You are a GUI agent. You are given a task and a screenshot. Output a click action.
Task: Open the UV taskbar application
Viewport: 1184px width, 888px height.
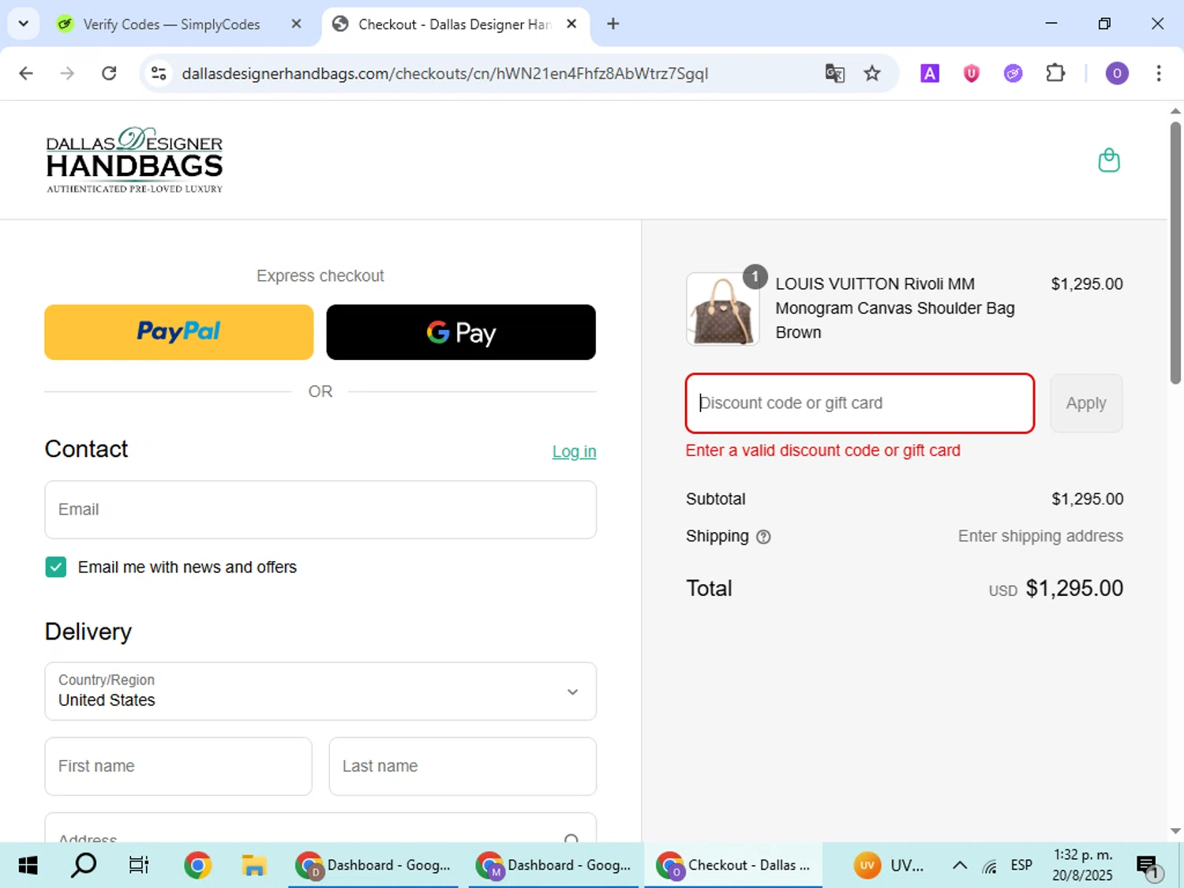tap(890, 865)
